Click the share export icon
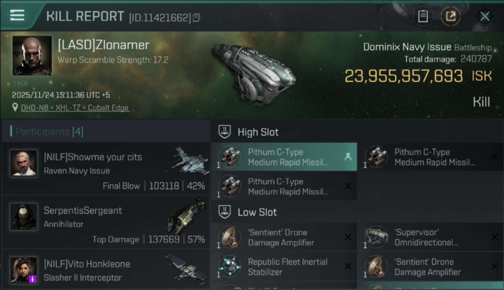Image resolution: width=504 pixels, height=290 pixels. point(450,16)
